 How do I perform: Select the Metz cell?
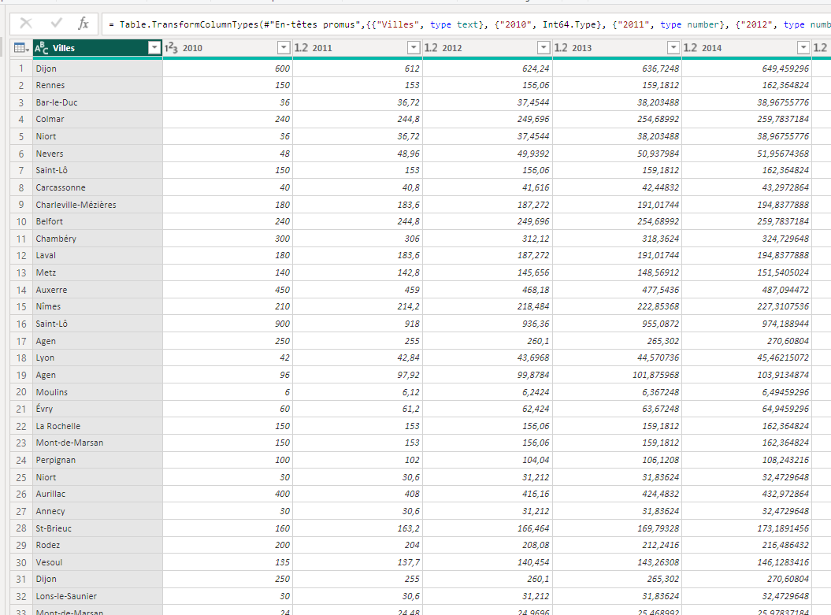[x=98, y=272]
